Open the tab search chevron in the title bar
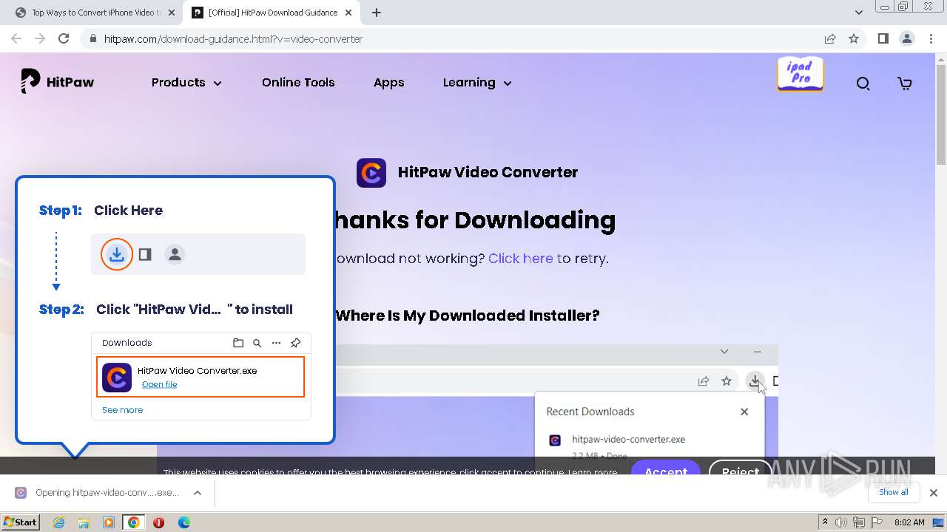947x532 pixels. click(858, 13)
